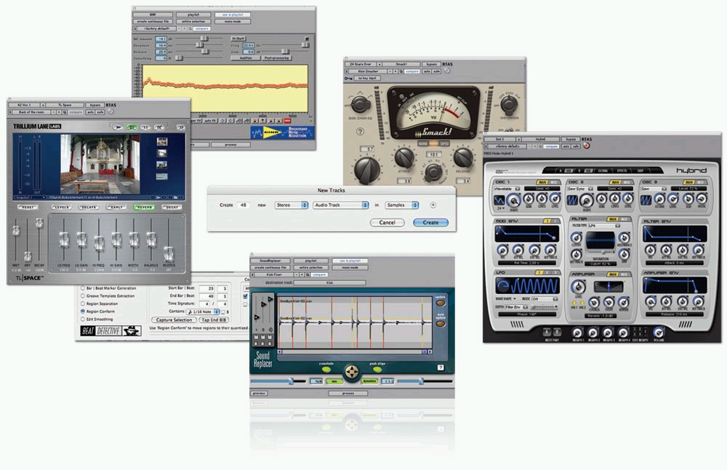
Task: Click the Smack! Release knob
Action: (x=462, y=158)
